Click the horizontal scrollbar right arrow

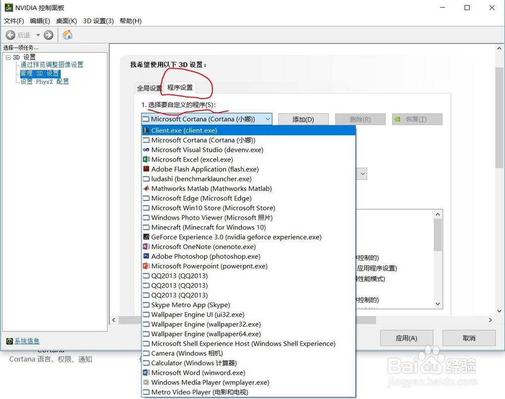pyautogui.click(x=490, y=320)
